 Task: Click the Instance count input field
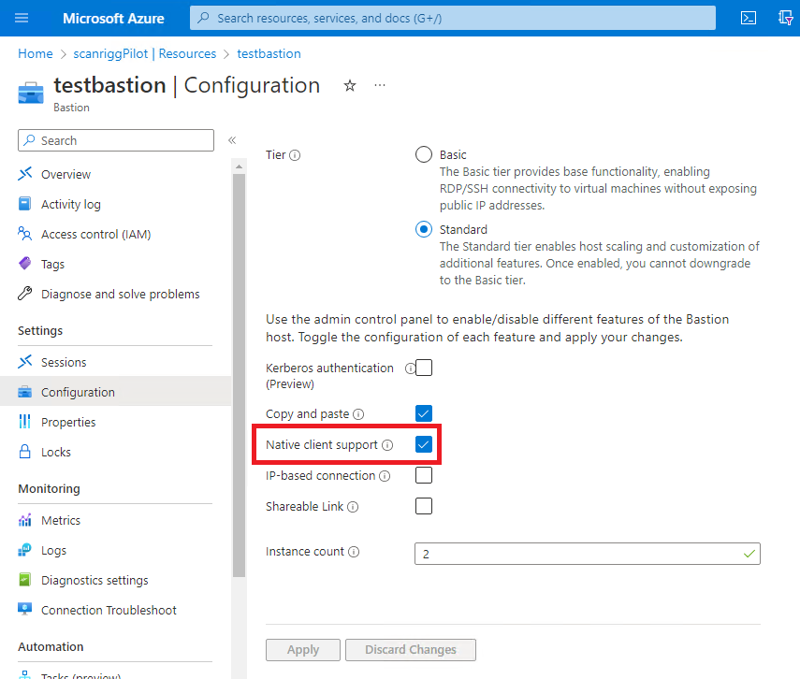click(588, 554)
